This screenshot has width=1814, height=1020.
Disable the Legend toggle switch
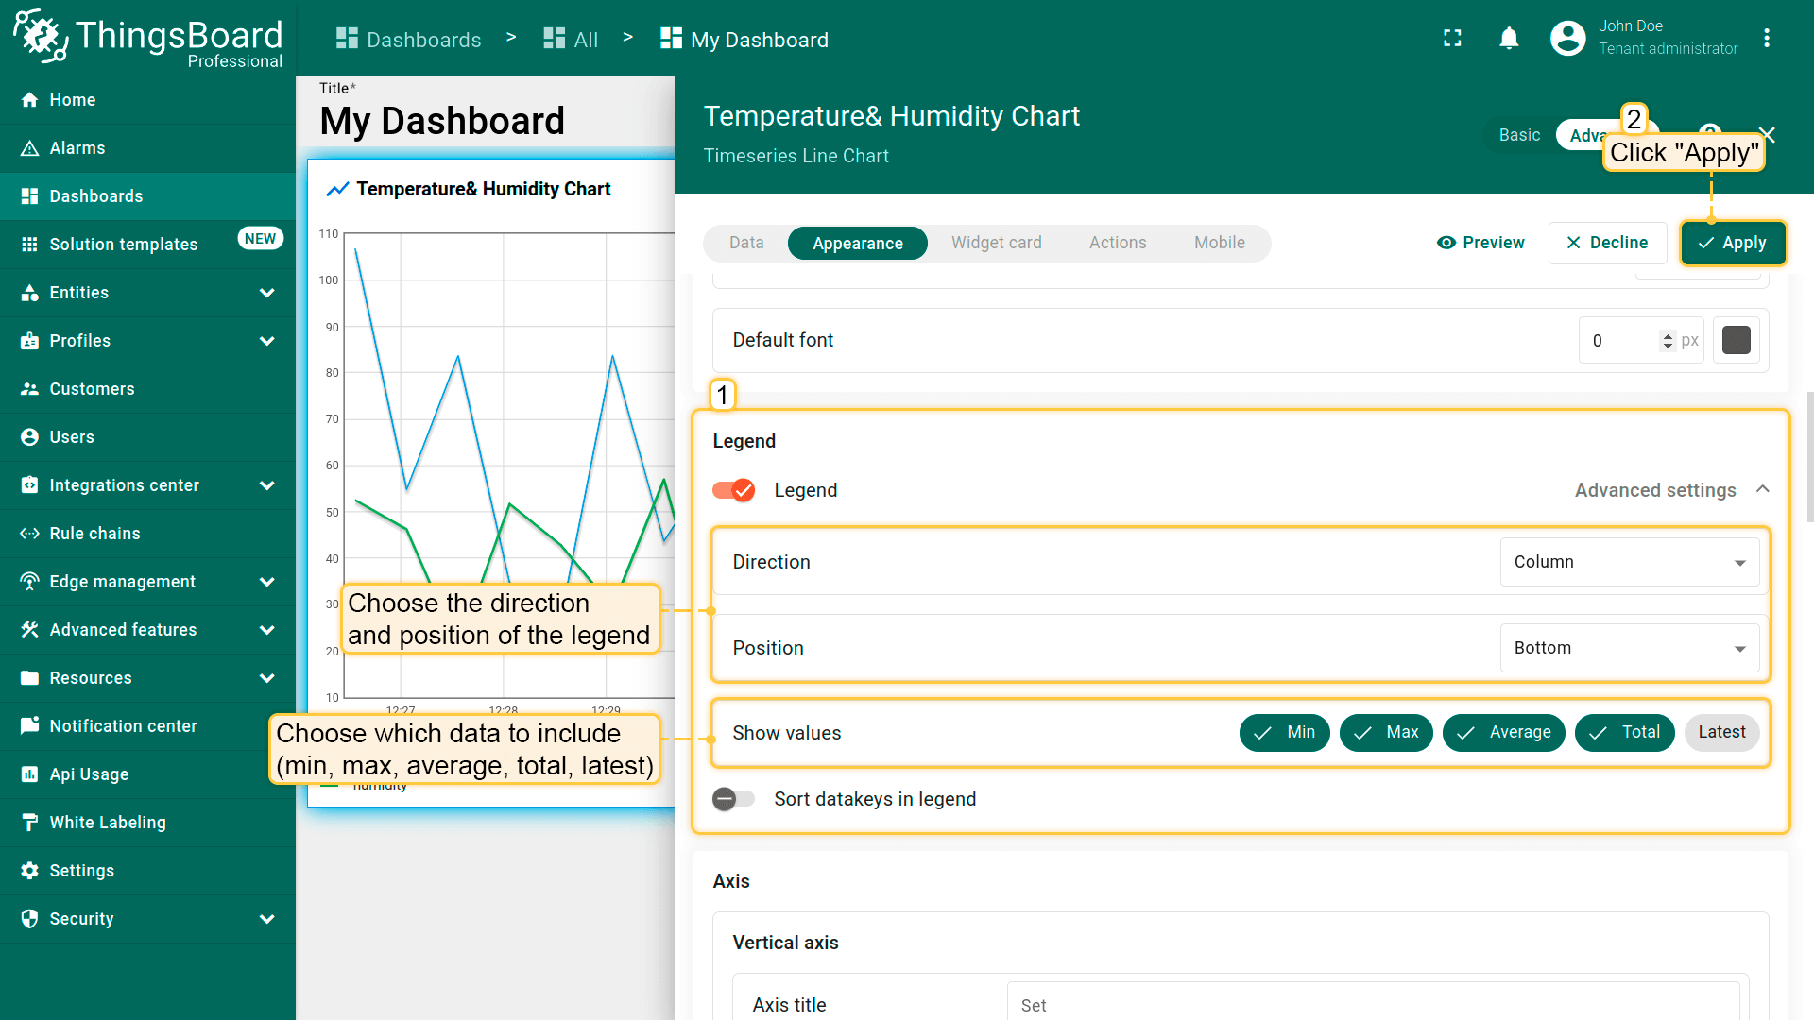(x=734, y=490)
